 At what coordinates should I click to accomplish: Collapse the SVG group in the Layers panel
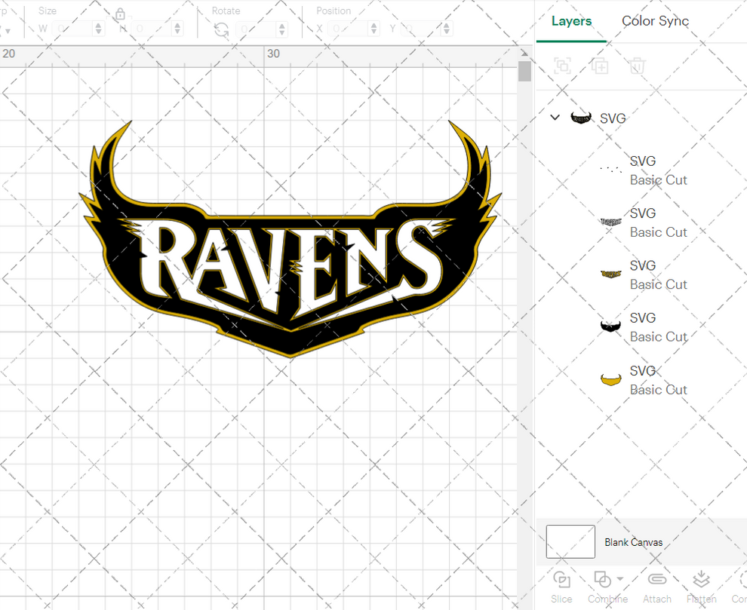[x=555, y=118]
